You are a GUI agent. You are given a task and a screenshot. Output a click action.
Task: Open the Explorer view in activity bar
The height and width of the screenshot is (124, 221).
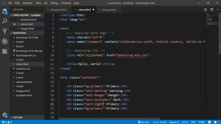point(4,11)
